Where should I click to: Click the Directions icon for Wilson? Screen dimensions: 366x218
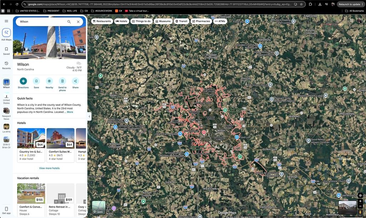(23, 81)
